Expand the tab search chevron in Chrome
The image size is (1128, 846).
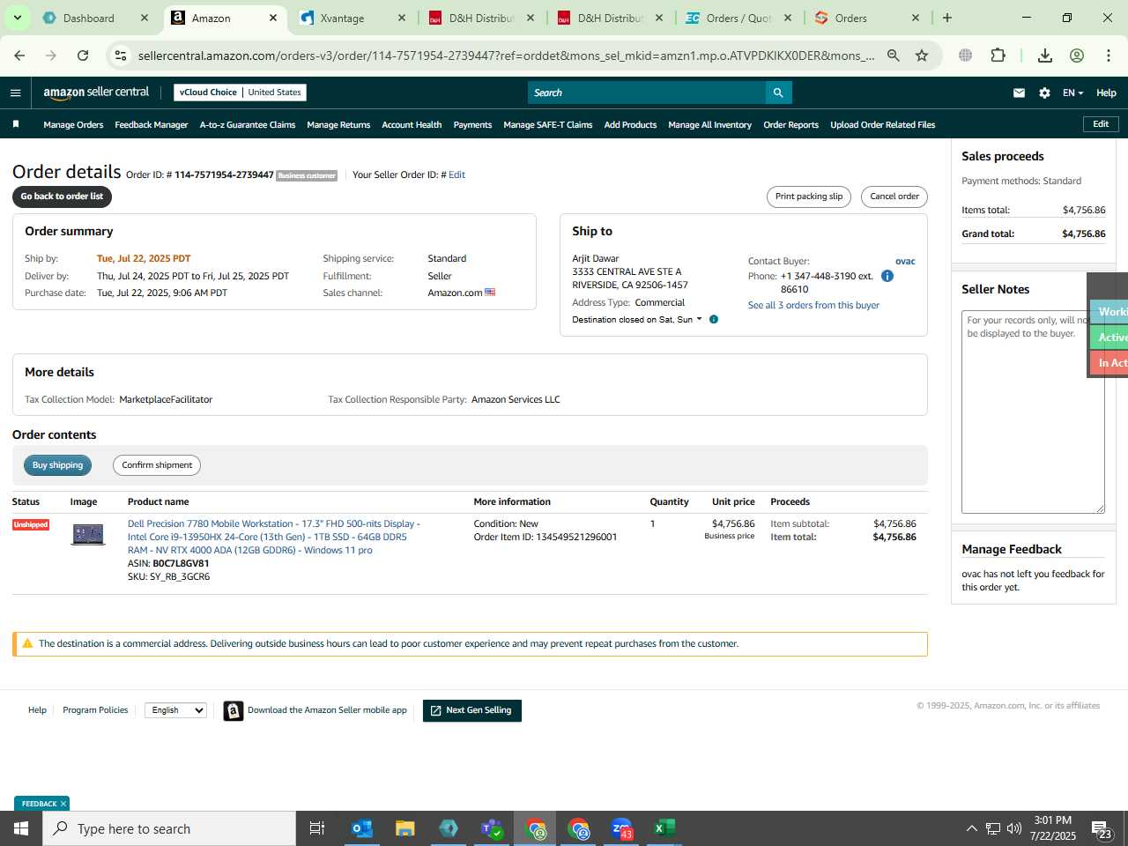pyautogui.click(x=17, y=18)
